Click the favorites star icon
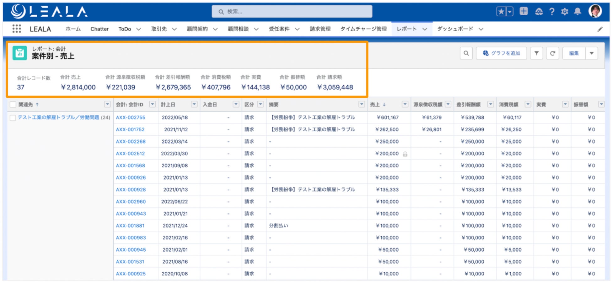The height and width of the screenshot is (283, 612). coord(501,12)
